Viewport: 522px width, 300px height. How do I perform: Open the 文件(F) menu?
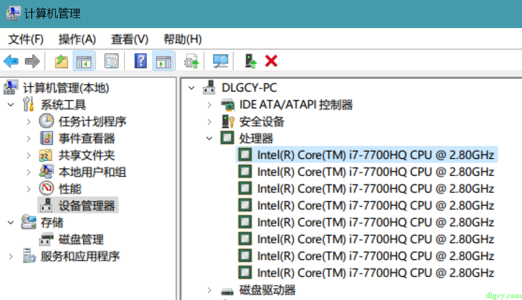(26, 39)
